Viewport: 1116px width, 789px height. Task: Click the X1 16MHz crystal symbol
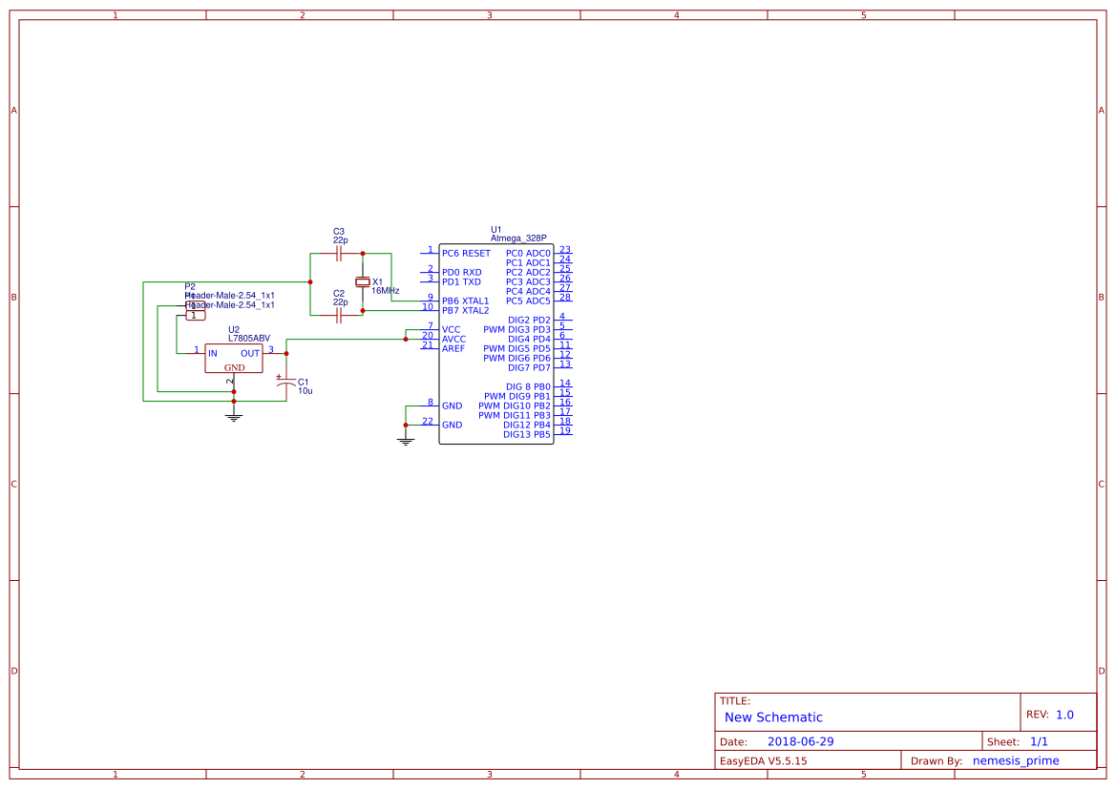(x=362, y=281)
